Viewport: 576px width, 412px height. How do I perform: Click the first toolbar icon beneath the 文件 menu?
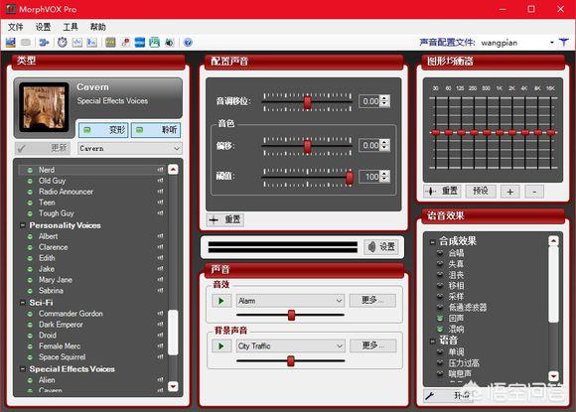pyautogui.click(x=11, y=43)
